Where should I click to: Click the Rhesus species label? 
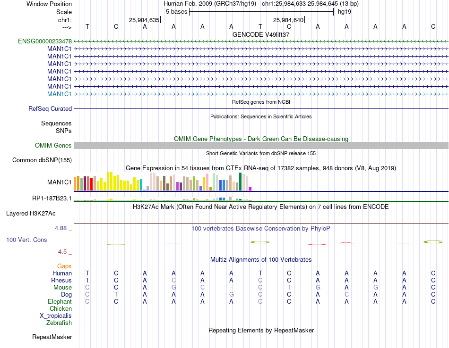[x=61, y=280]
